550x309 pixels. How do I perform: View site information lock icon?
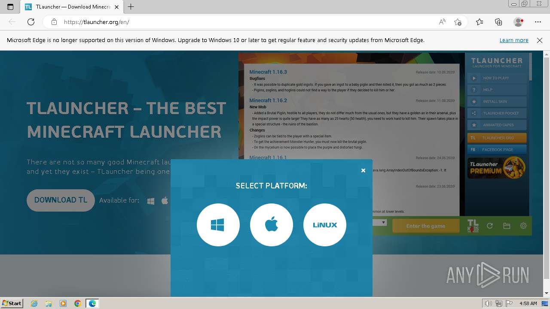54,22
